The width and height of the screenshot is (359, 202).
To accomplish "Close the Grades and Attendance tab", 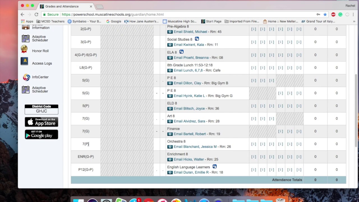I will click(91, 6).
